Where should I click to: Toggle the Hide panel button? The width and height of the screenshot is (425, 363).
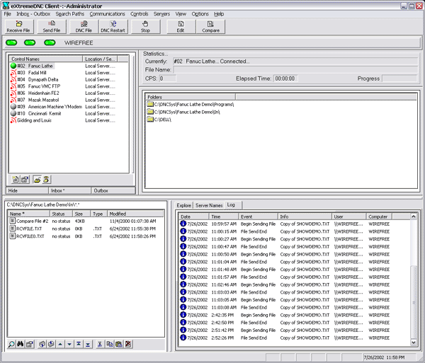pos(27,190)
